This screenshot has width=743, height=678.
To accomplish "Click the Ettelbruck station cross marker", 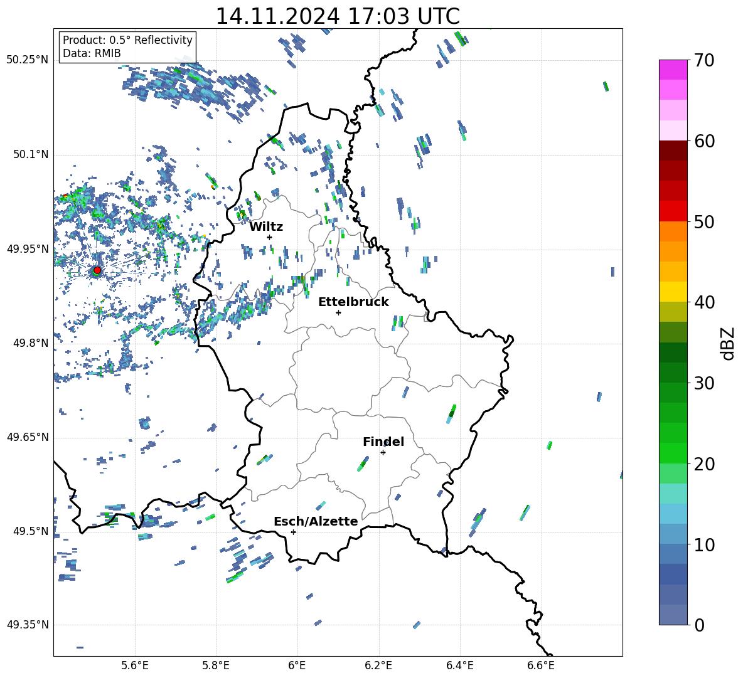I will coord(338,312).
